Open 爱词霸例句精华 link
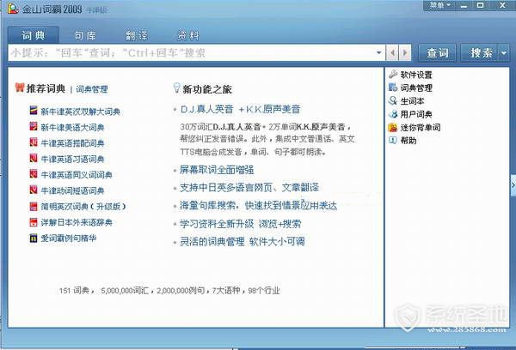 click(x=69, y=238)
